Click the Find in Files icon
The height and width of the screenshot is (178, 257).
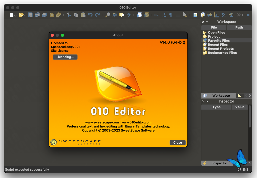(122, 15)
